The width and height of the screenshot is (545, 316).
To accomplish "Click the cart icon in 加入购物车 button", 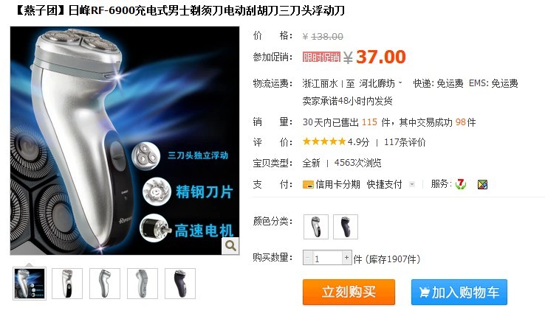I will (424, 292).
